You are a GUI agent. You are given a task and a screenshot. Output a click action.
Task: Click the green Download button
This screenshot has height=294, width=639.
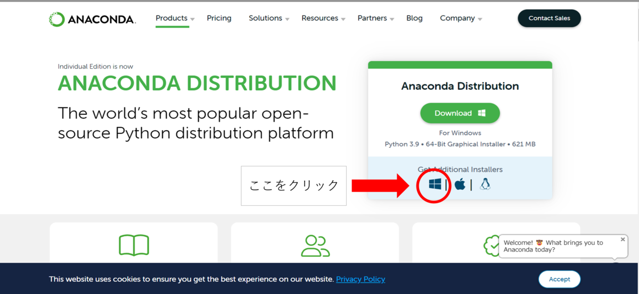click(x=460, y=113)
